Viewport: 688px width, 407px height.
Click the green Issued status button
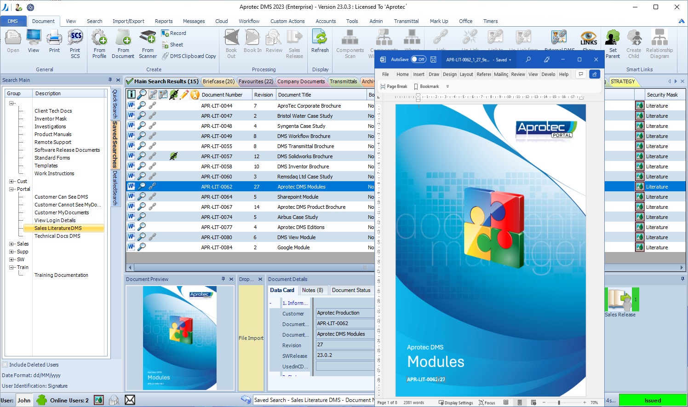[653, 400]
